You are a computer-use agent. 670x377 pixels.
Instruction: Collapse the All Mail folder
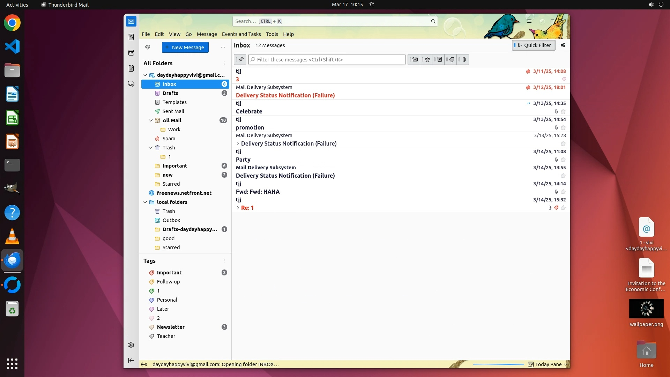[x=151, y=120]
